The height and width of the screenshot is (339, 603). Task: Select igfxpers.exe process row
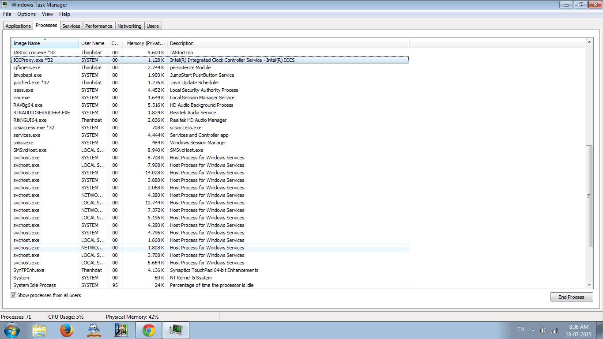(210, 68)
